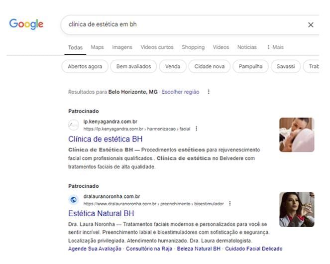Open the Clínica de estética BH result

point(105,139)
